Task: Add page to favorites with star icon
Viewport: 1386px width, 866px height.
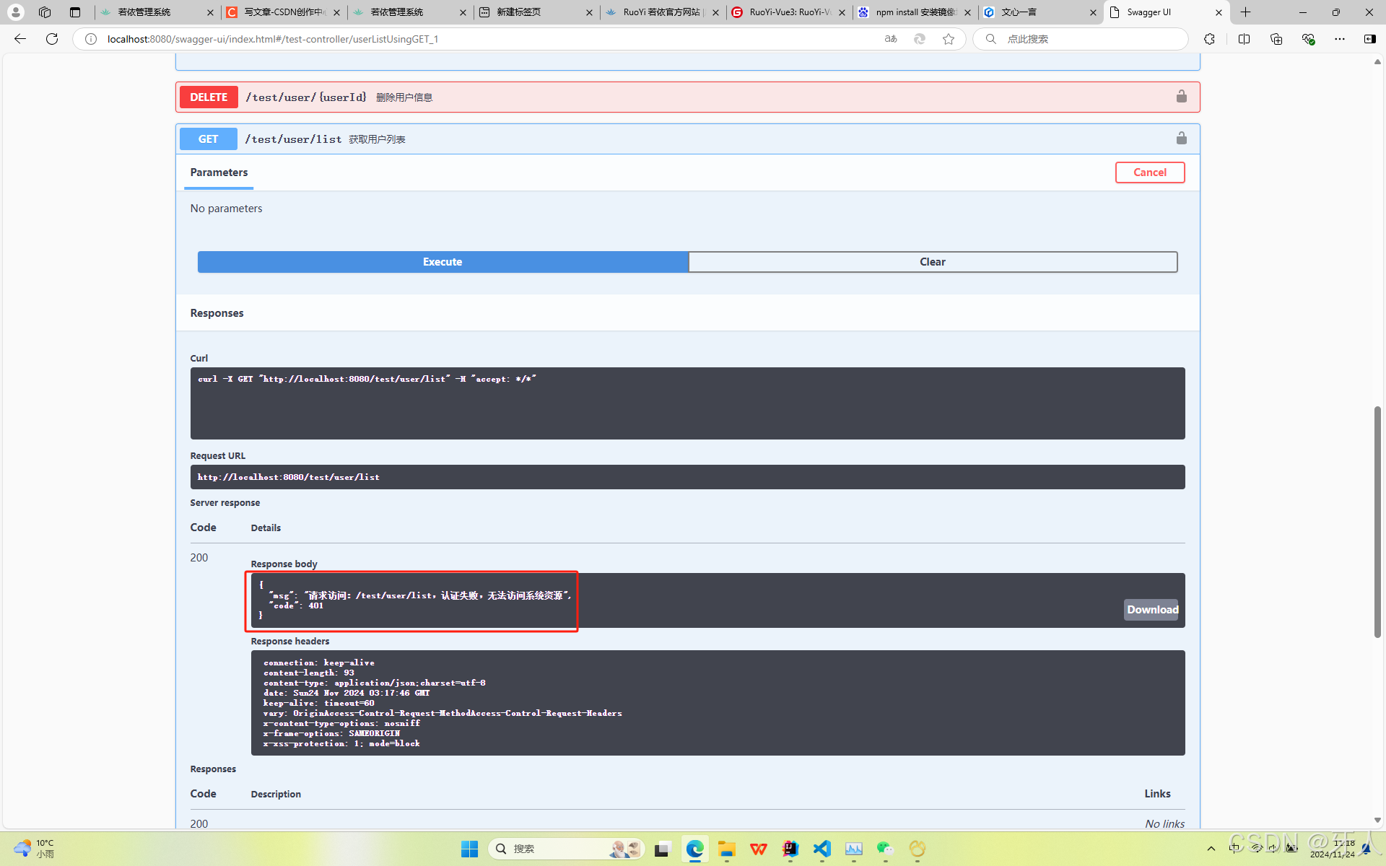Action: point(949,39)
